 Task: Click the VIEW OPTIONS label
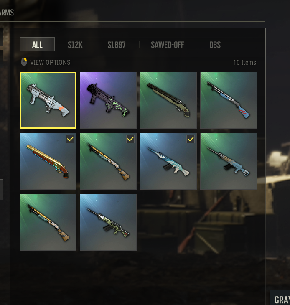click(x=50, y=62)
